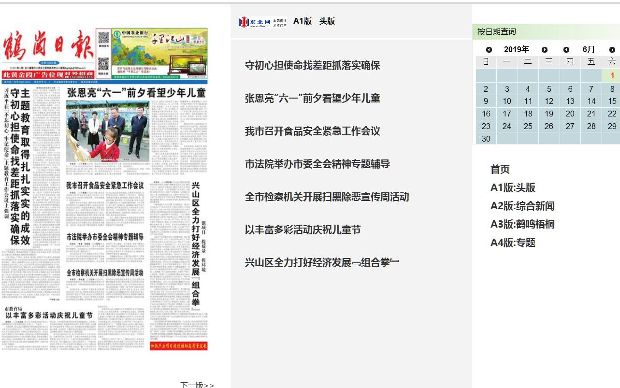
Task: Click the 东北网 logo icon
Action: coord(262,22)
